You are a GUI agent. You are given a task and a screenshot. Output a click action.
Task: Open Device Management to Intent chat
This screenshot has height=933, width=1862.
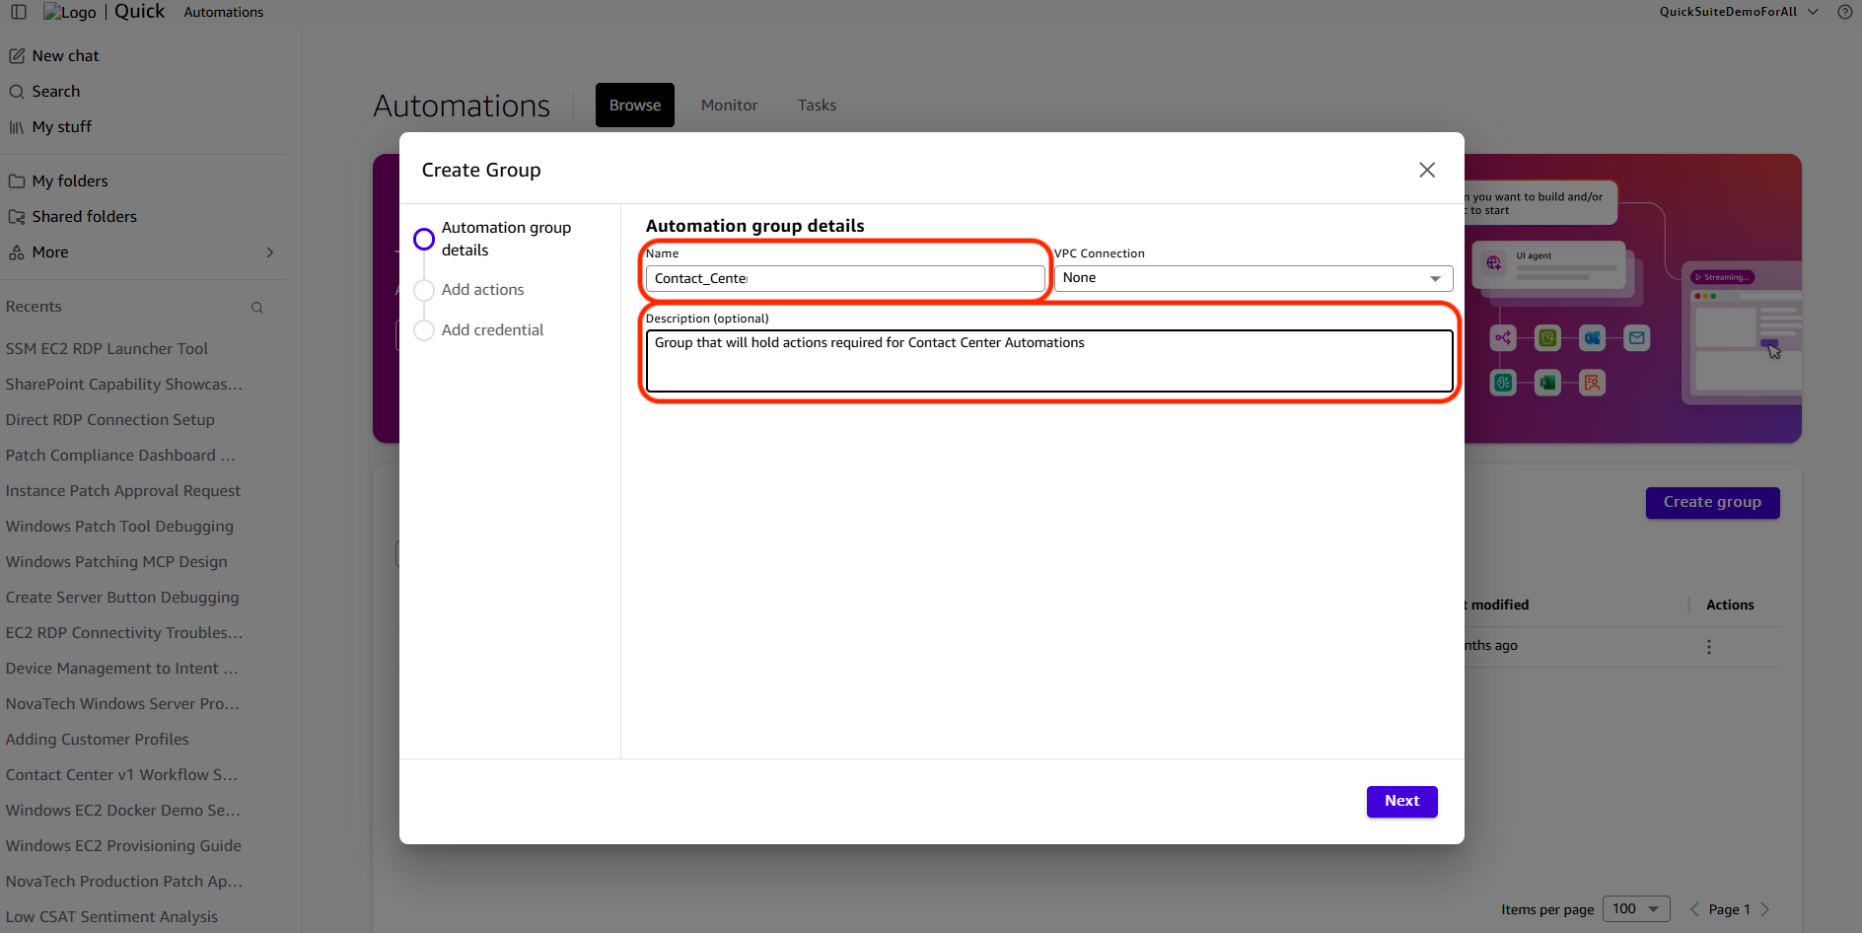121,669
